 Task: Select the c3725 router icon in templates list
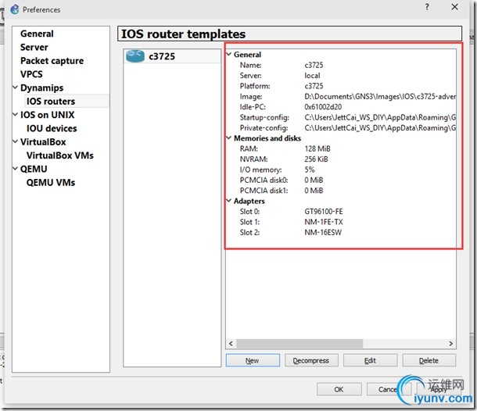[135, 56]
